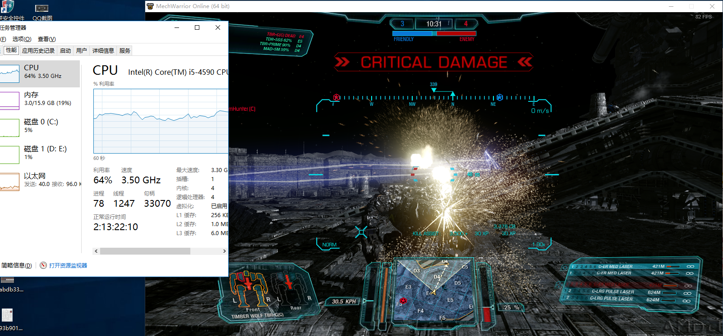Open the 查看(V) menu in Task Manager

(46, 39)
